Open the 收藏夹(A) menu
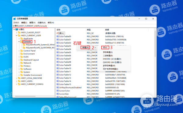The height and width of the screenshot is (113, 183). [x=41, y=22]
